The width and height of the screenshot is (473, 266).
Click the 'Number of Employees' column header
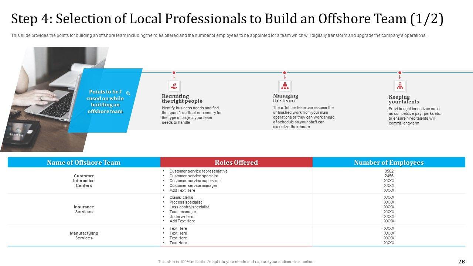[389, 163]
